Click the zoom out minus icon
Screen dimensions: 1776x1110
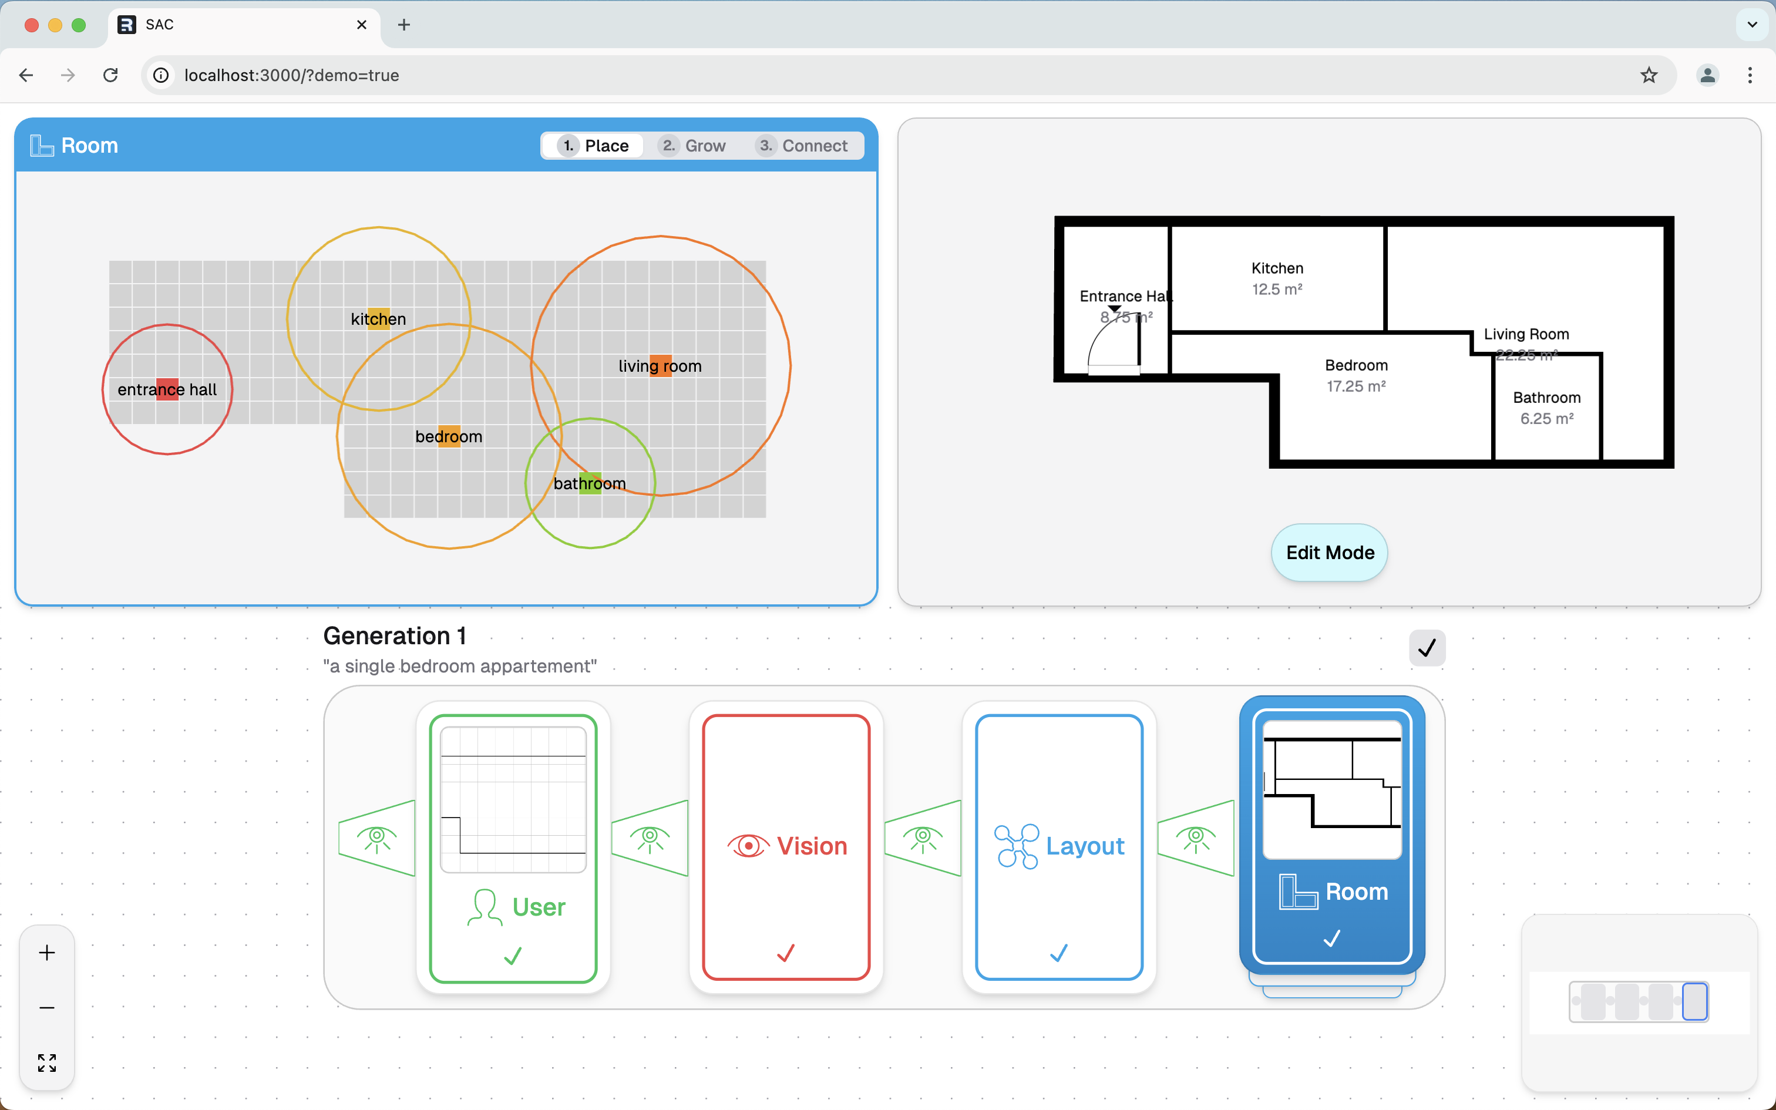tap(47, 1008)
